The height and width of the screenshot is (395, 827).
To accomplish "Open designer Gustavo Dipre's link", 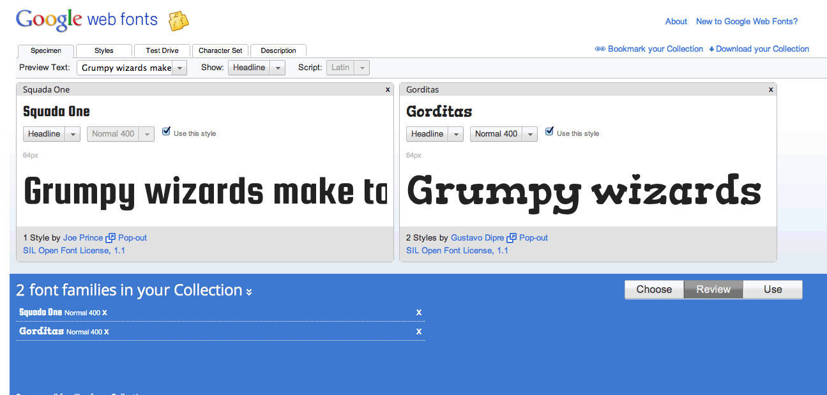I will point(478,237).
